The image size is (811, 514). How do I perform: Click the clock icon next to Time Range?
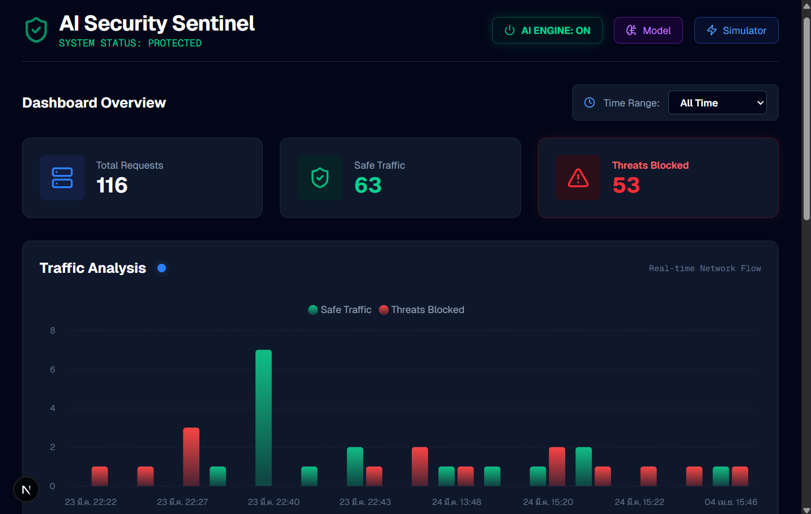click(x=589, y=102)
